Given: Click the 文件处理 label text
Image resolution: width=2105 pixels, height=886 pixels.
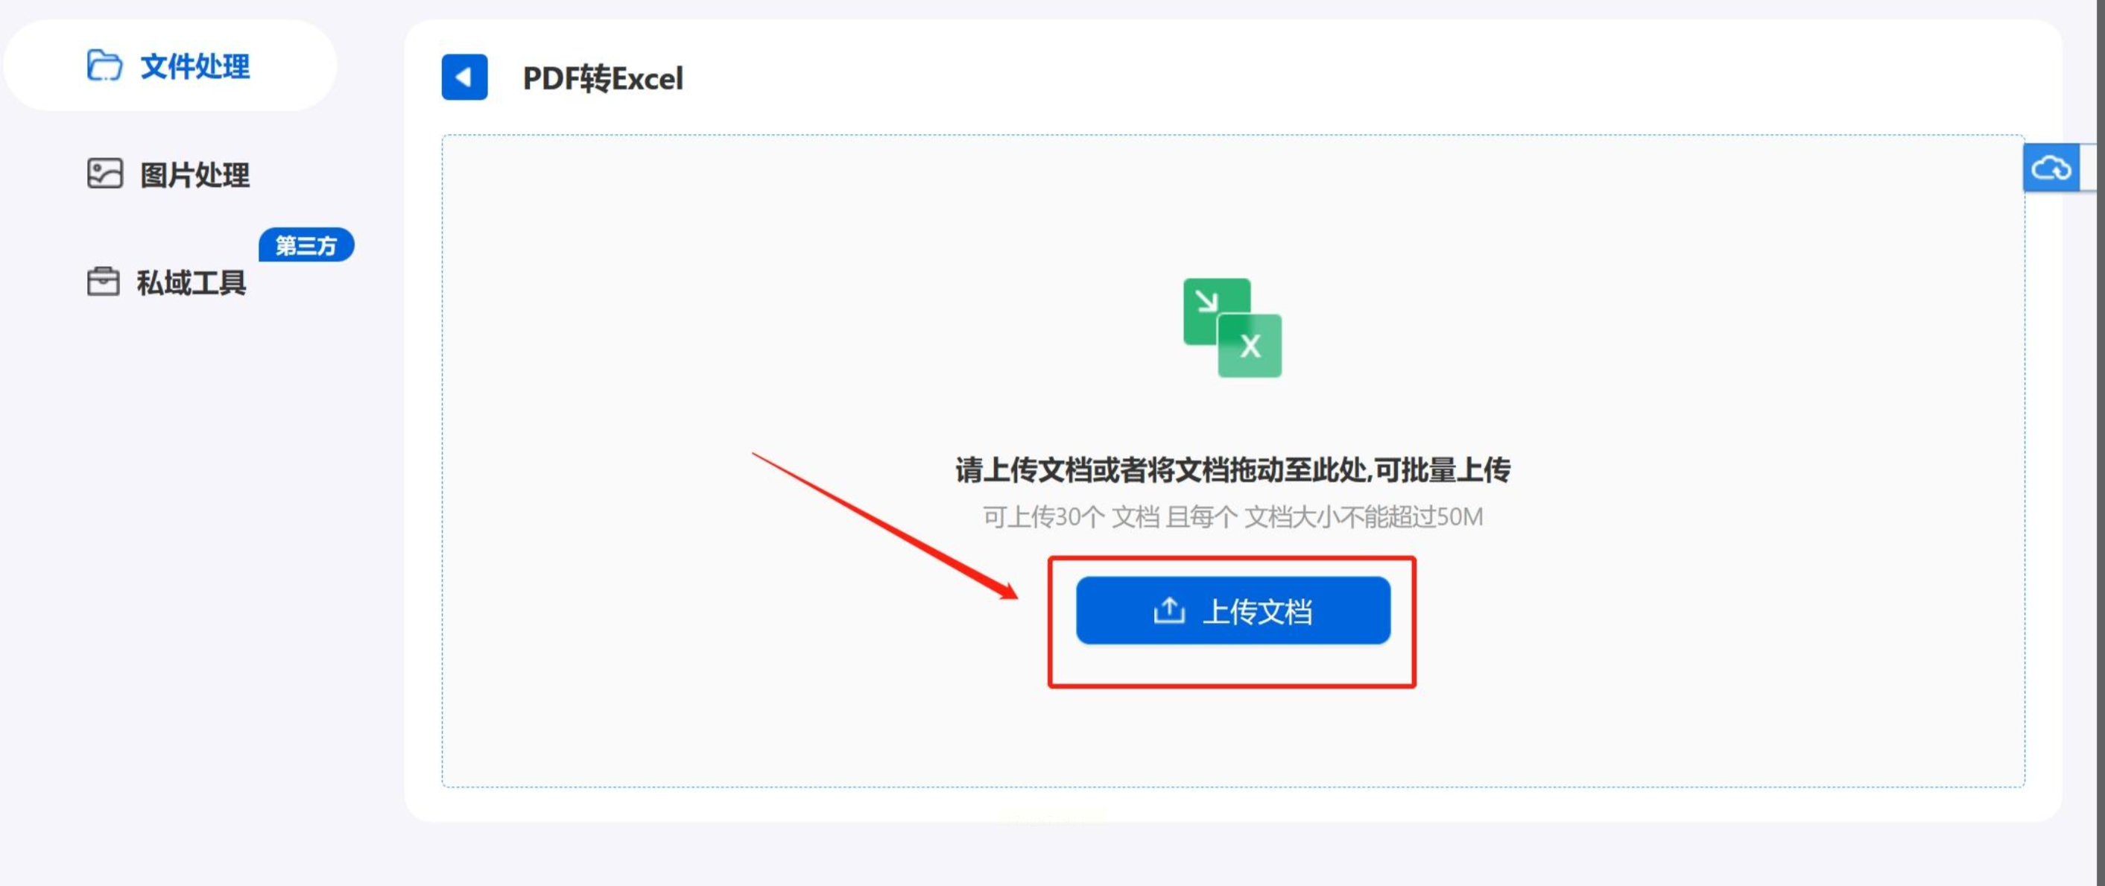Looking at the screenshot, I should (x=194, y=67).
